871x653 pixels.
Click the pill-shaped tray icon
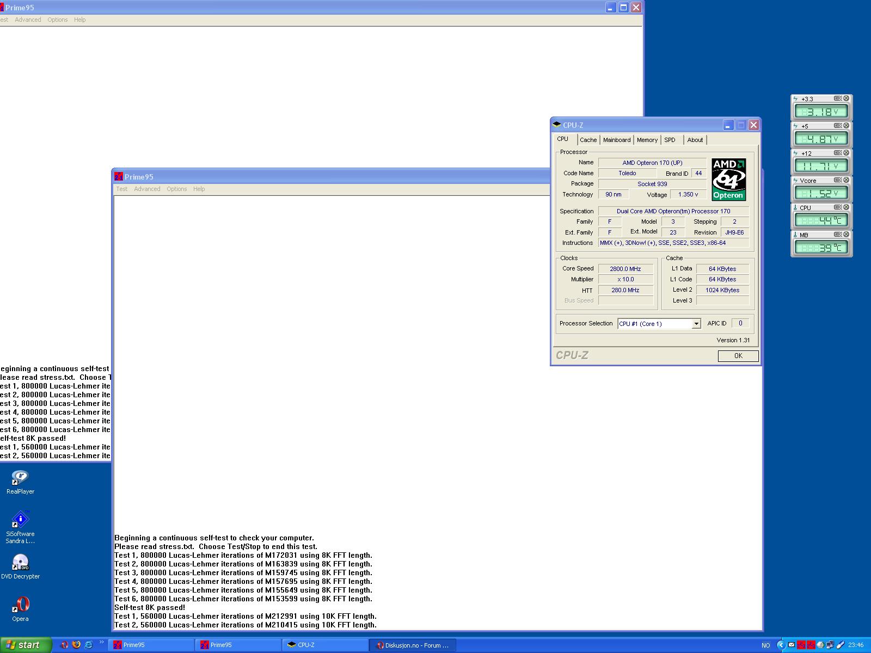click(x=841, y=645)
